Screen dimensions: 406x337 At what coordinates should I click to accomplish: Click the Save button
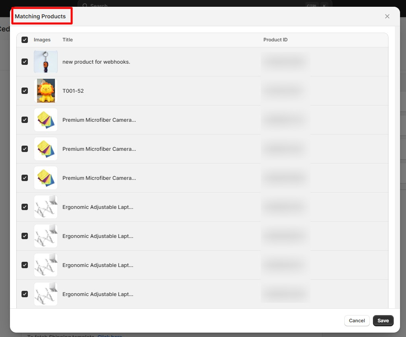click(x=383, y=320)
